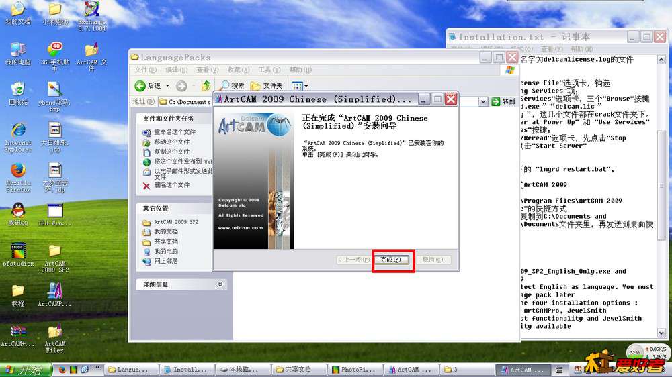The height and width of the screenshot is (377, 672).
Task: Click the 完成(F) finish button
Action: point(391,260)
